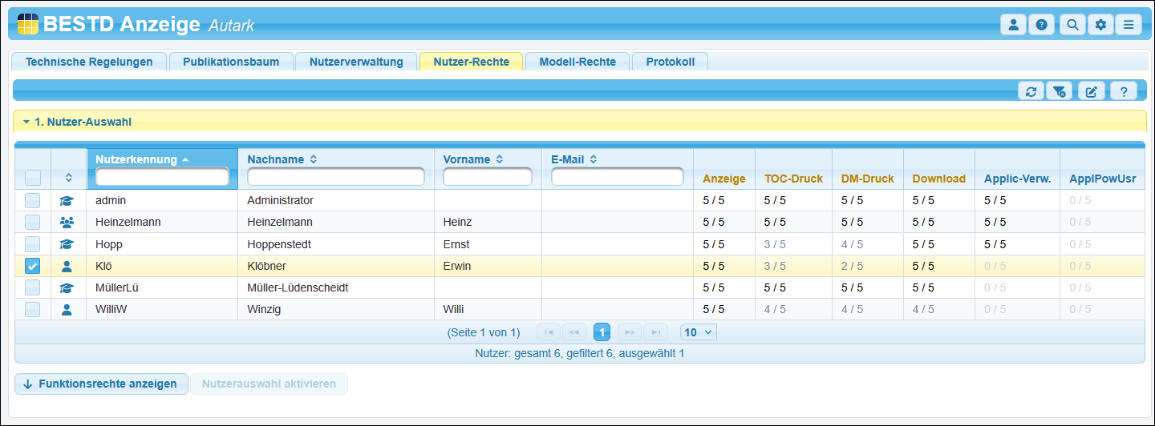Click the E-Mail filter input field
The height and width of the screenshot is (426, 1155).
click(617, 177)
